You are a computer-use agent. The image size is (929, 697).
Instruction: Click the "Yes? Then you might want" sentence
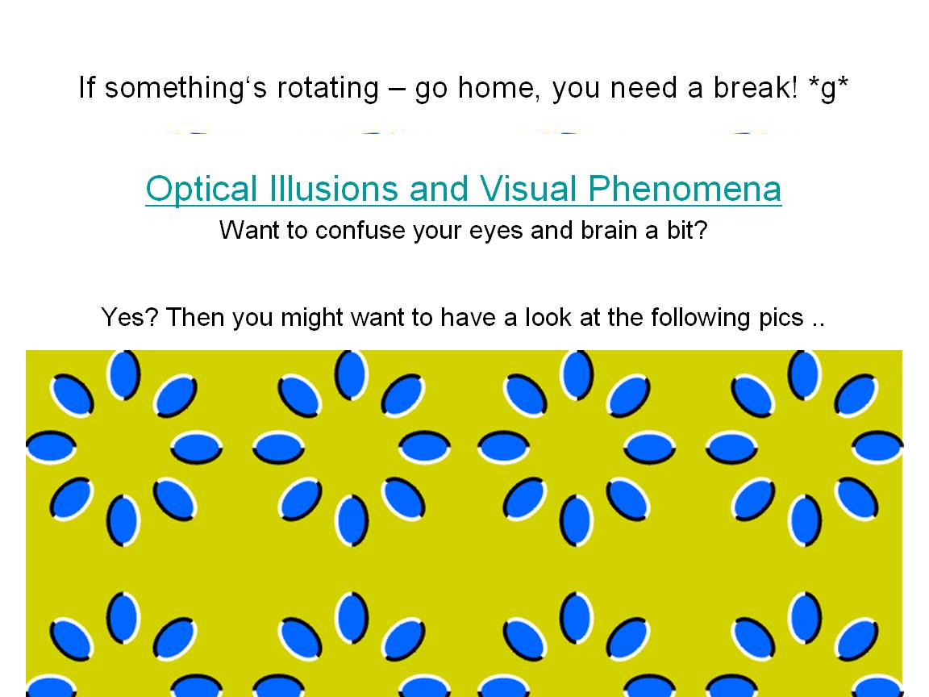pos(463,317)
